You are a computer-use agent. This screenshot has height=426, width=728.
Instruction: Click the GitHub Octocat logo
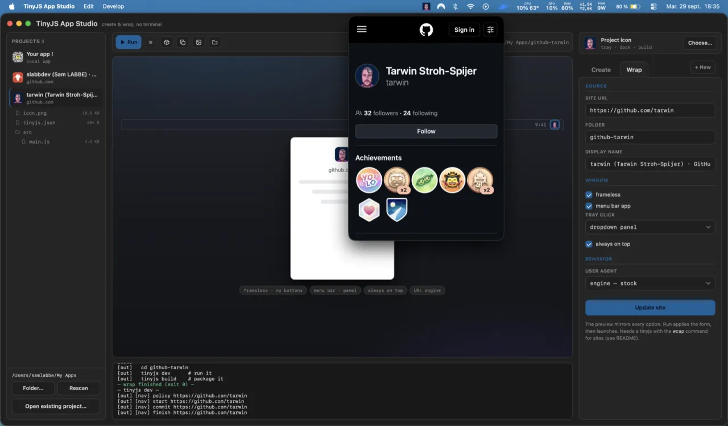[x=426, y=30]
